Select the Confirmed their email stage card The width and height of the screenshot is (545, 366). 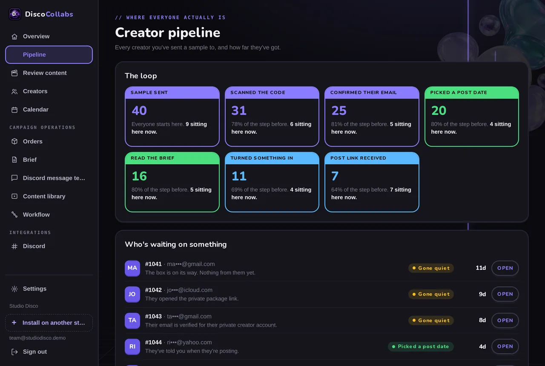tap(372, 117)
